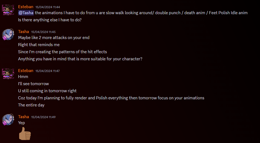Click the 15/04/2024 11:47 timestamp

pyautogui.click(x=48, y=71)
